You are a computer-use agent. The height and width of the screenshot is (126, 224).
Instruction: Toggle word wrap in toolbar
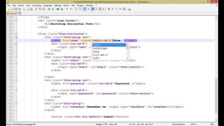click(85, 9)
